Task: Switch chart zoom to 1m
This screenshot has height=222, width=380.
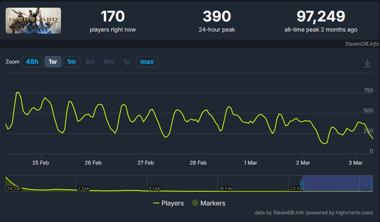Action: (71, 61)
